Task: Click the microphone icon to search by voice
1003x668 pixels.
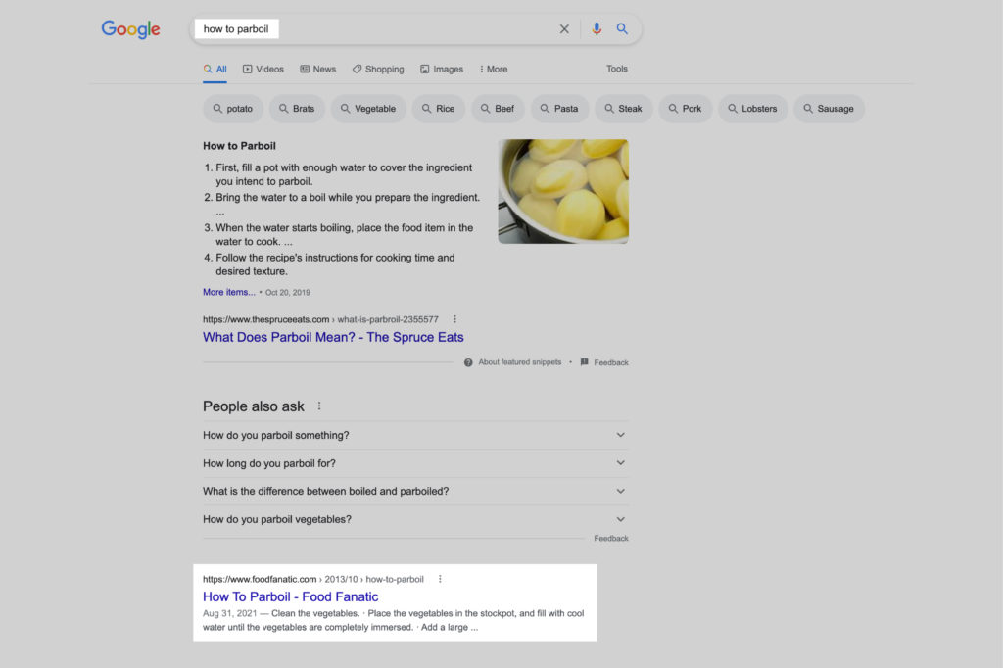Action: [597, 28]
